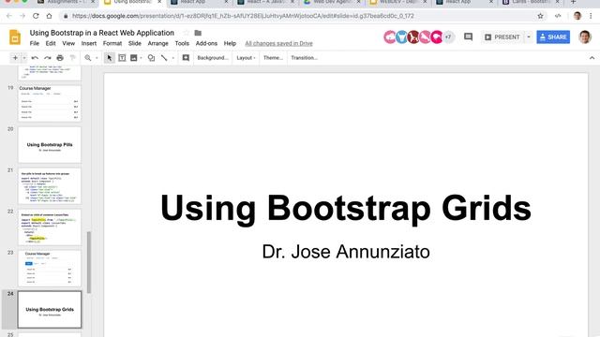Expand zoom options dropdown arrow
Viewport: 600px width, 337px height.
pyautogui.click(x=97, y=58)
